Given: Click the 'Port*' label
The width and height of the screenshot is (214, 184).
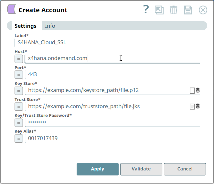Looking at the screenshot, I should point(20,67).
